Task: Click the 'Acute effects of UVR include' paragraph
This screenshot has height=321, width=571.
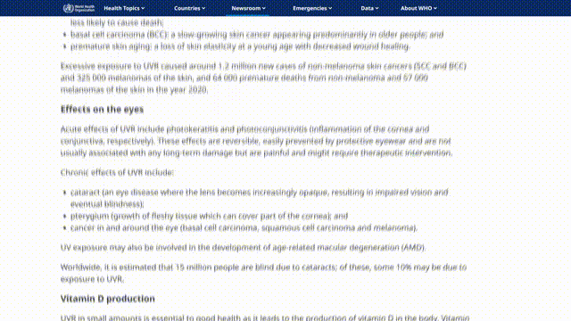Action: pyautogui.click(x=256, y=141)
